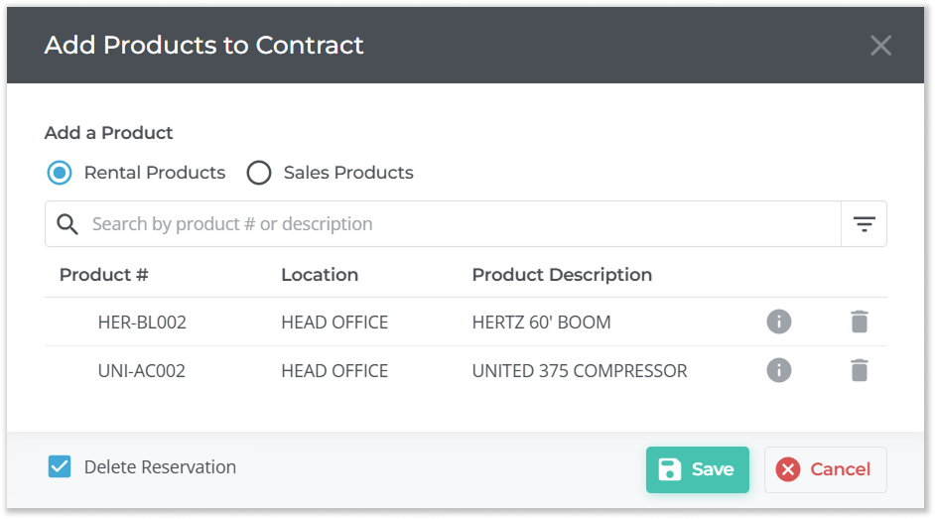Show info for HERTZ 60' BOOM
This screenshot has width=935, height=519.
pos(779,322)
